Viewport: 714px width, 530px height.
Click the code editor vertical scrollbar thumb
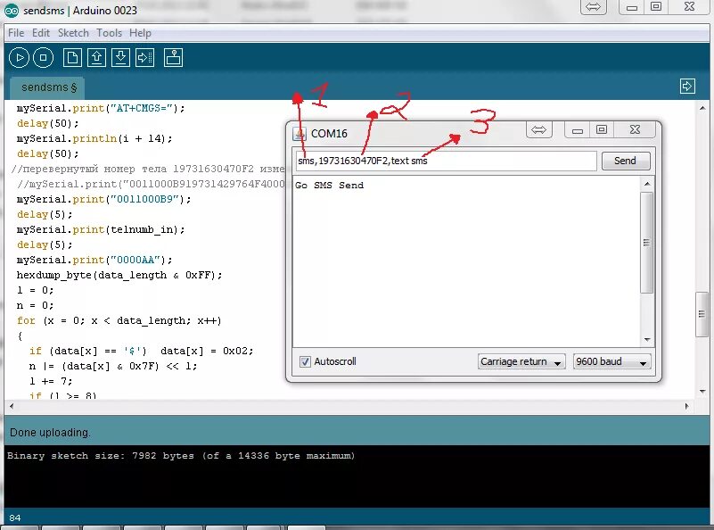[702, 314]
